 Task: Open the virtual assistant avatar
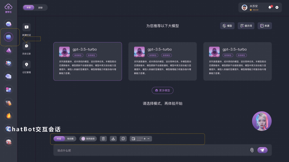click(x=262, y=121)
